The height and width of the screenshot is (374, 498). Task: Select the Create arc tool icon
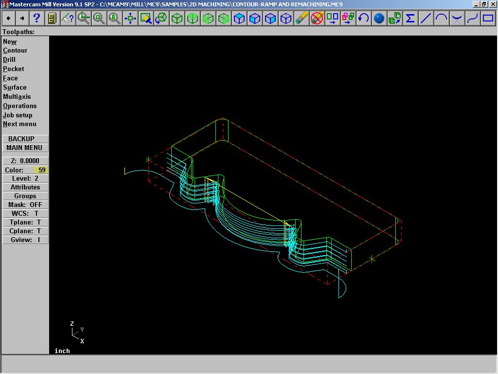pyautogui.click(x=441, y=19)
